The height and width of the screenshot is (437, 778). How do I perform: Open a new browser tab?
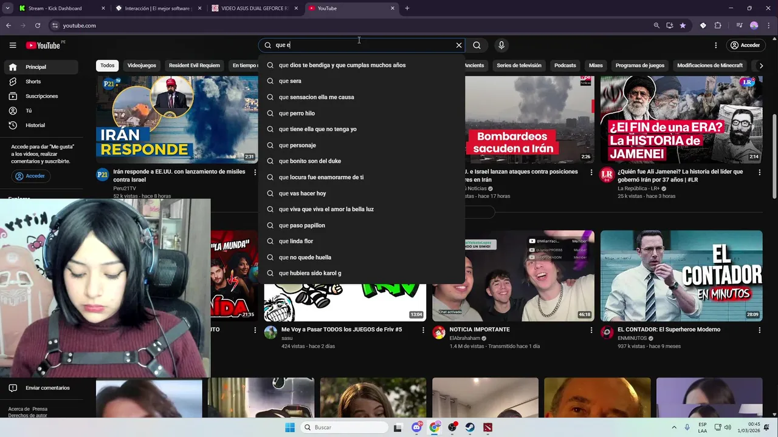[407, 8]
